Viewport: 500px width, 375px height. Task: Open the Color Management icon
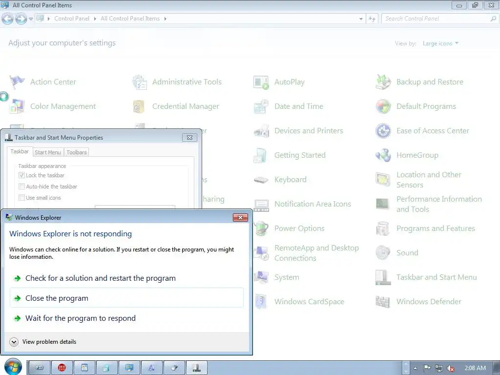pyautogui.click(x=17, y=106)
